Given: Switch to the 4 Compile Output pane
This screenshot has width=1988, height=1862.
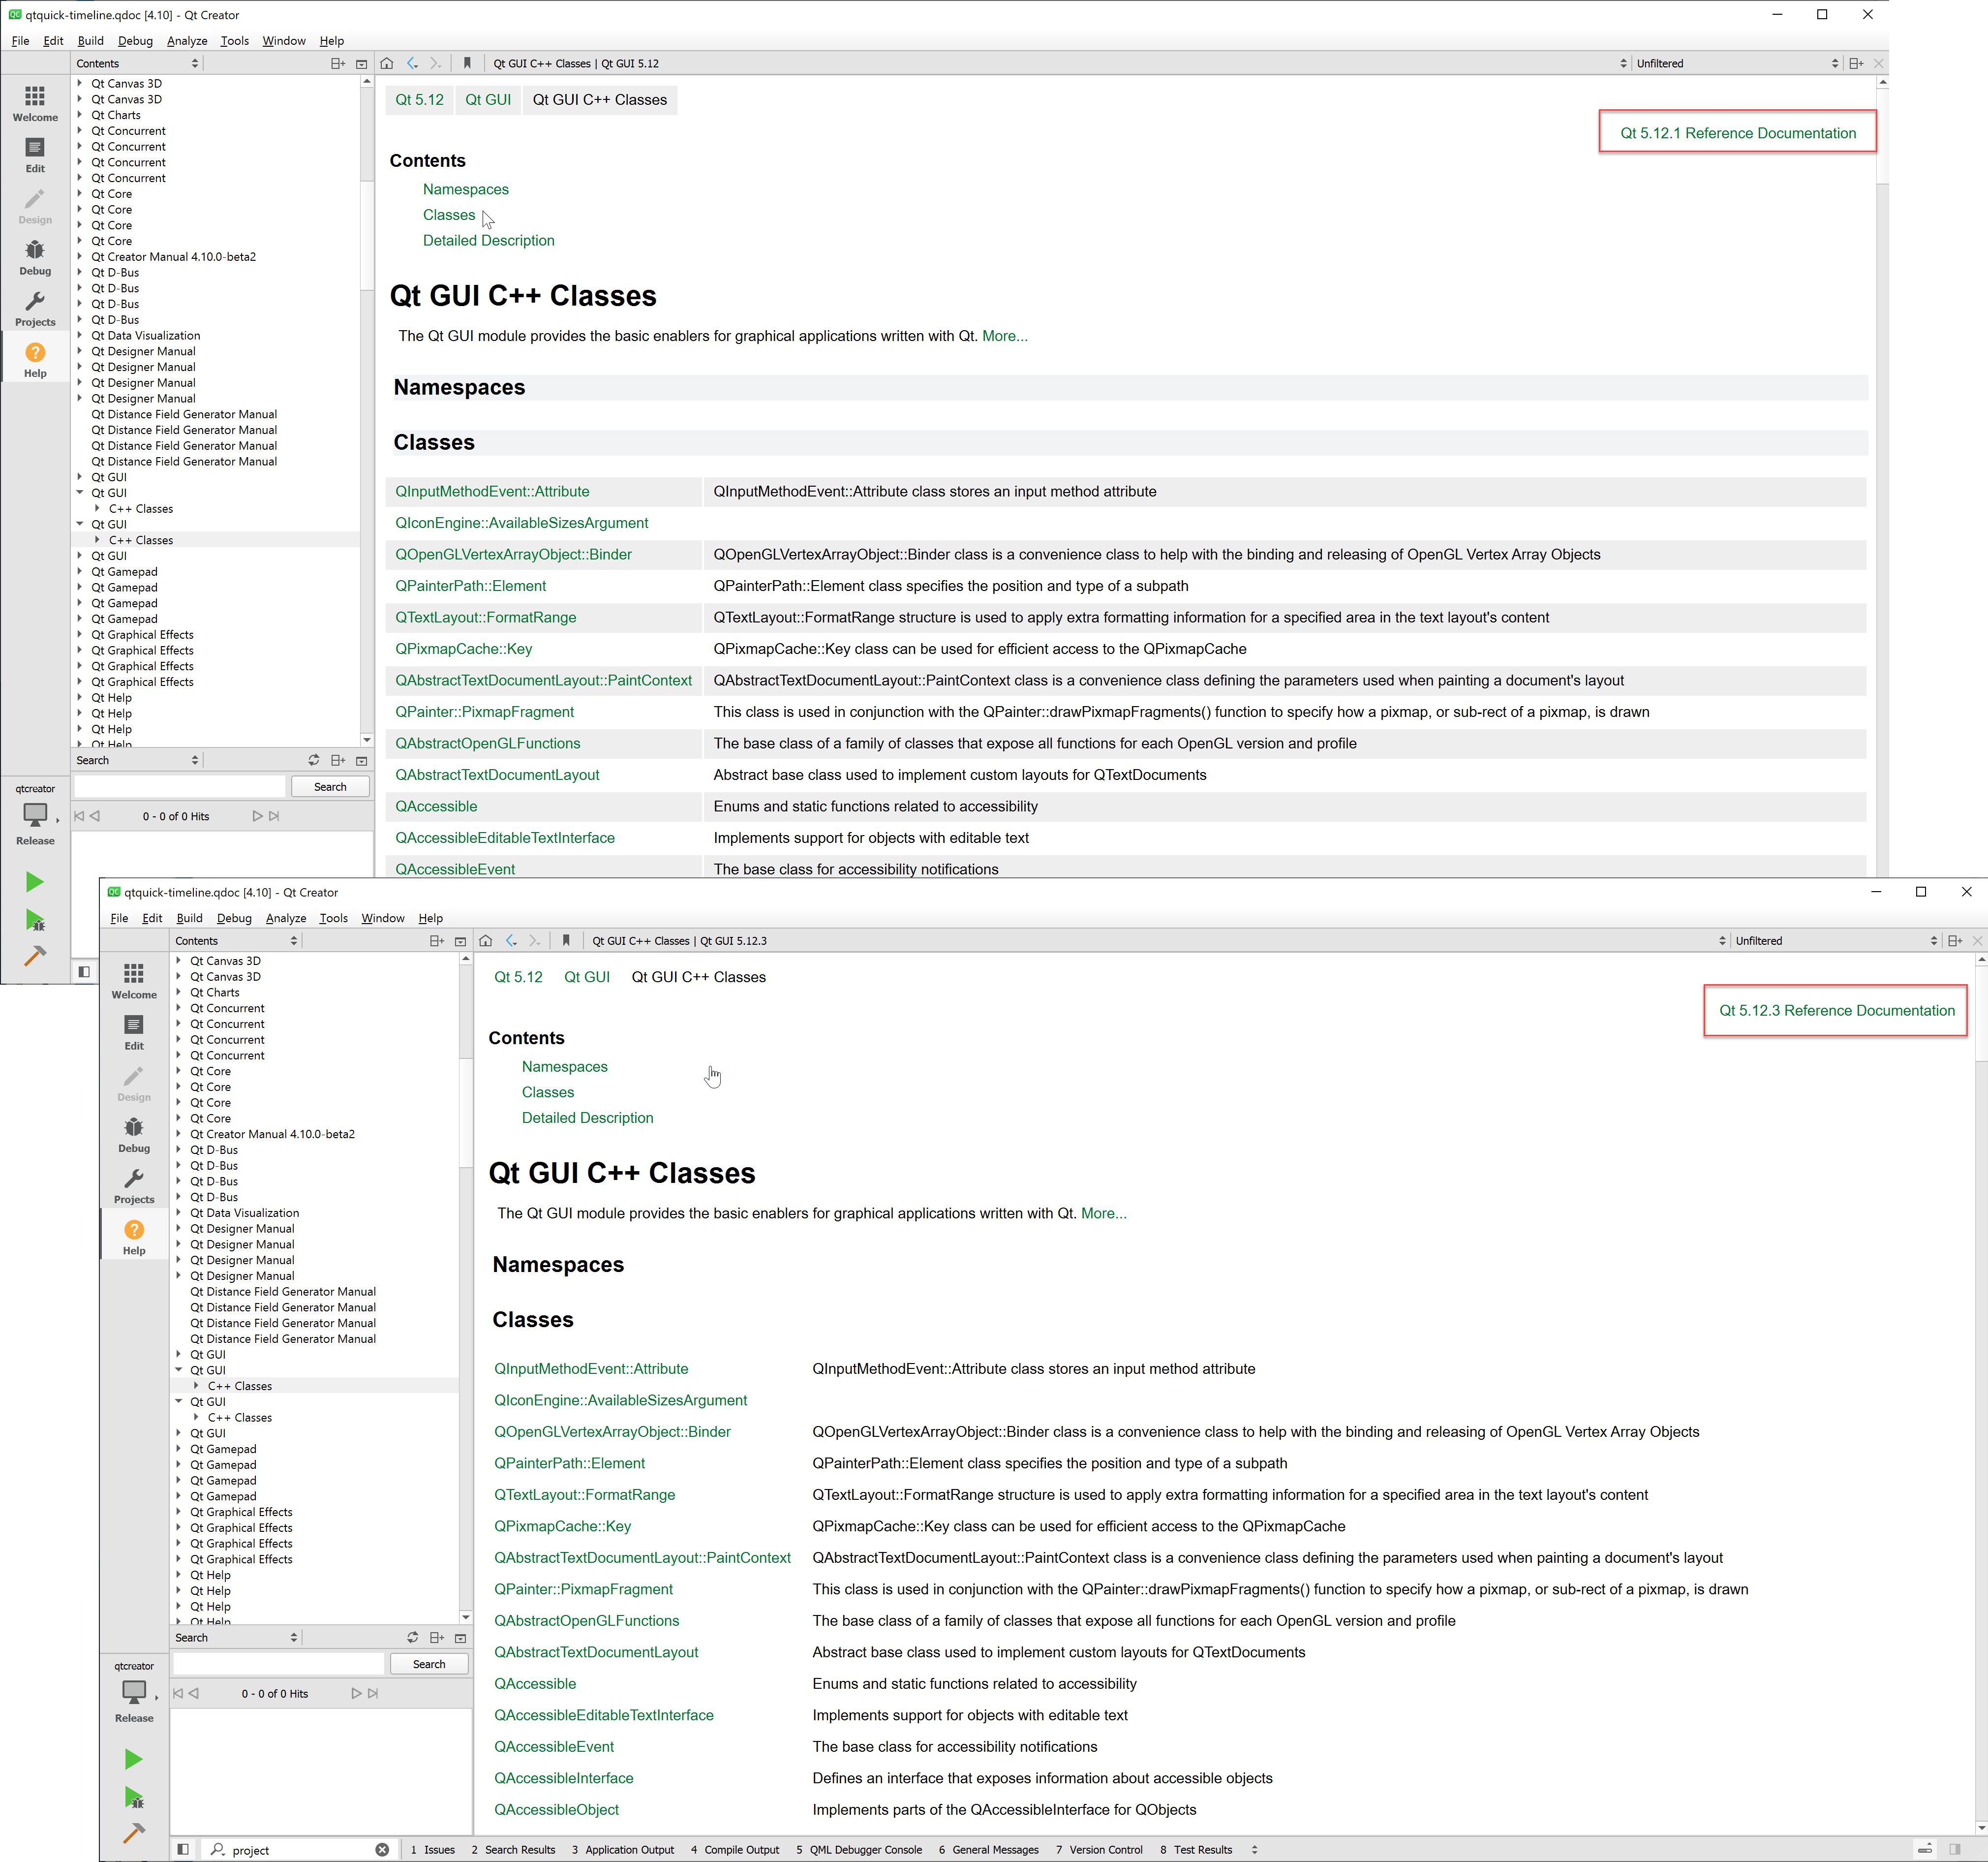Looking at the screenshot, I should coord(735,1850).
